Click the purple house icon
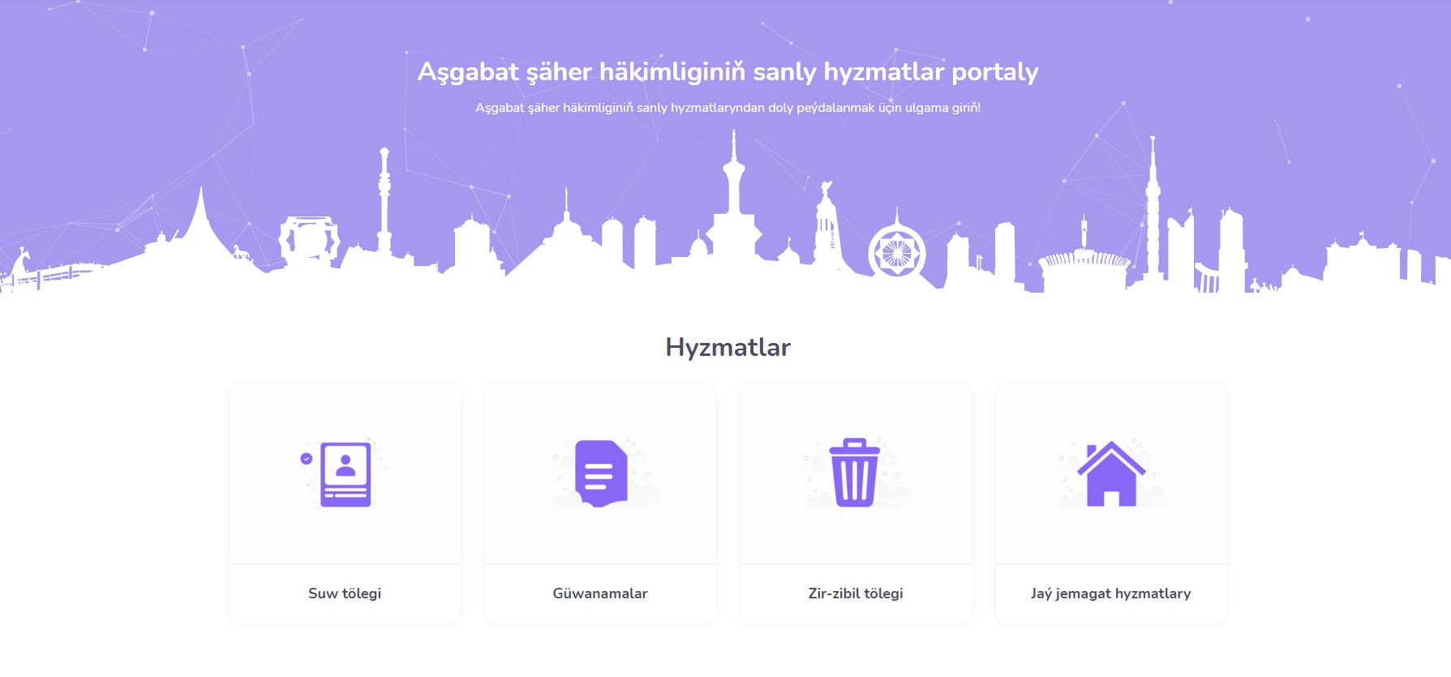The width and height of the screenshot is (1451, 677). (x=1110, y=473)
